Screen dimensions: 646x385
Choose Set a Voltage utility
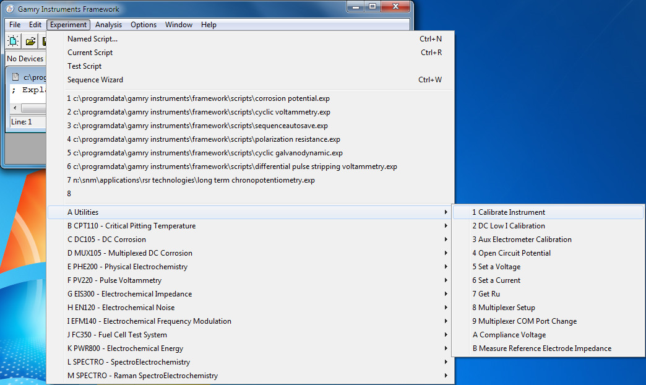(x=548, y=267)
